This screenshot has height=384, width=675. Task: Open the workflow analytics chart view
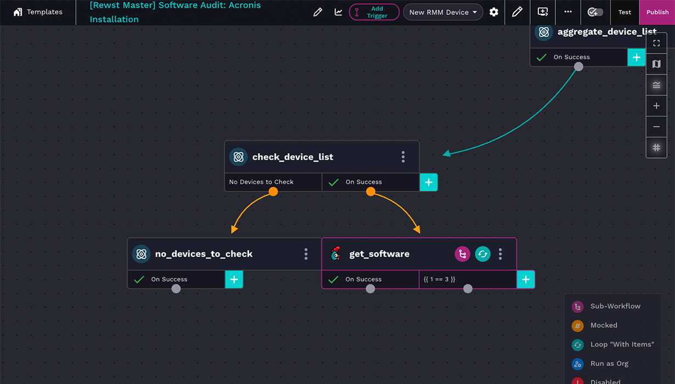(x=338, y=11)
